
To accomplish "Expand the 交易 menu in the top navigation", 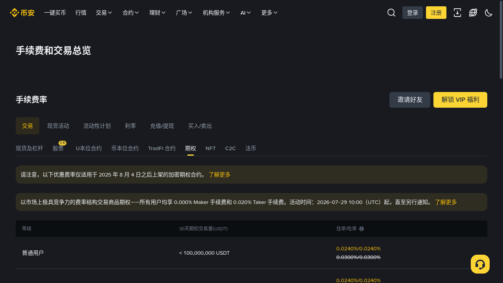I will point(104,13).
